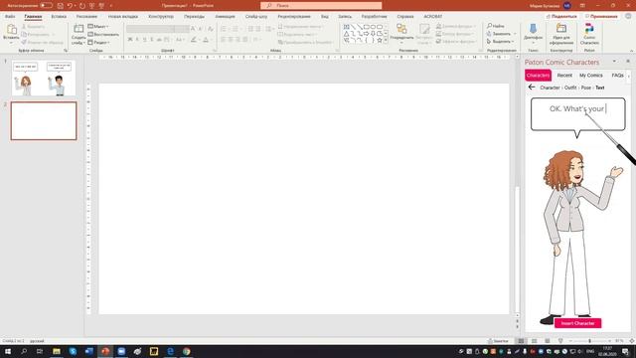Select the rectangle shape in shapes gallery
The image size is (636, 358).
pos(367,27)
